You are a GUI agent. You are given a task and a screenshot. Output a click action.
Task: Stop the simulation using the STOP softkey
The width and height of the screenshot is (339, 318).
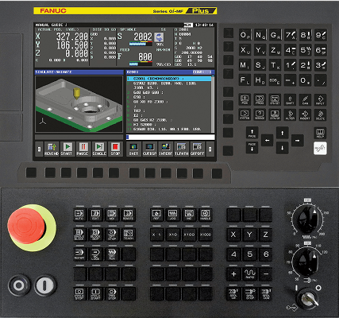(115, 149)
